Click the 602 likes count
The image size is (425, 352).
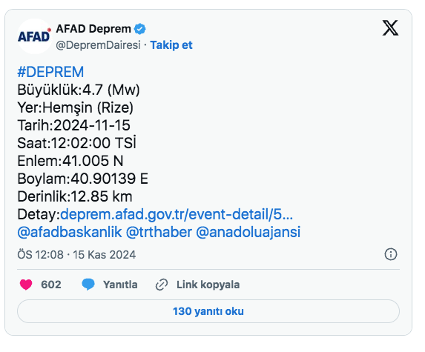[x=51, y=285]
